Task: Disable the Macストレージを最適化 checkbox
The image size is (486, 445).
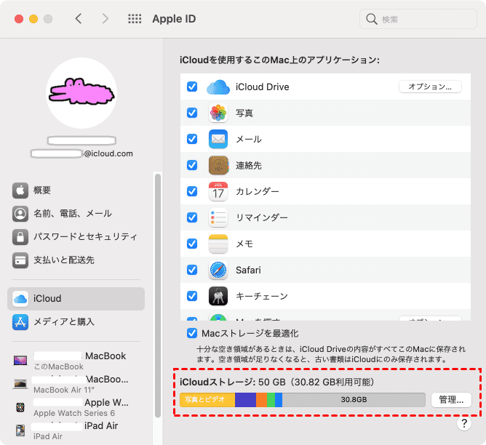Action: coord(192,334)
